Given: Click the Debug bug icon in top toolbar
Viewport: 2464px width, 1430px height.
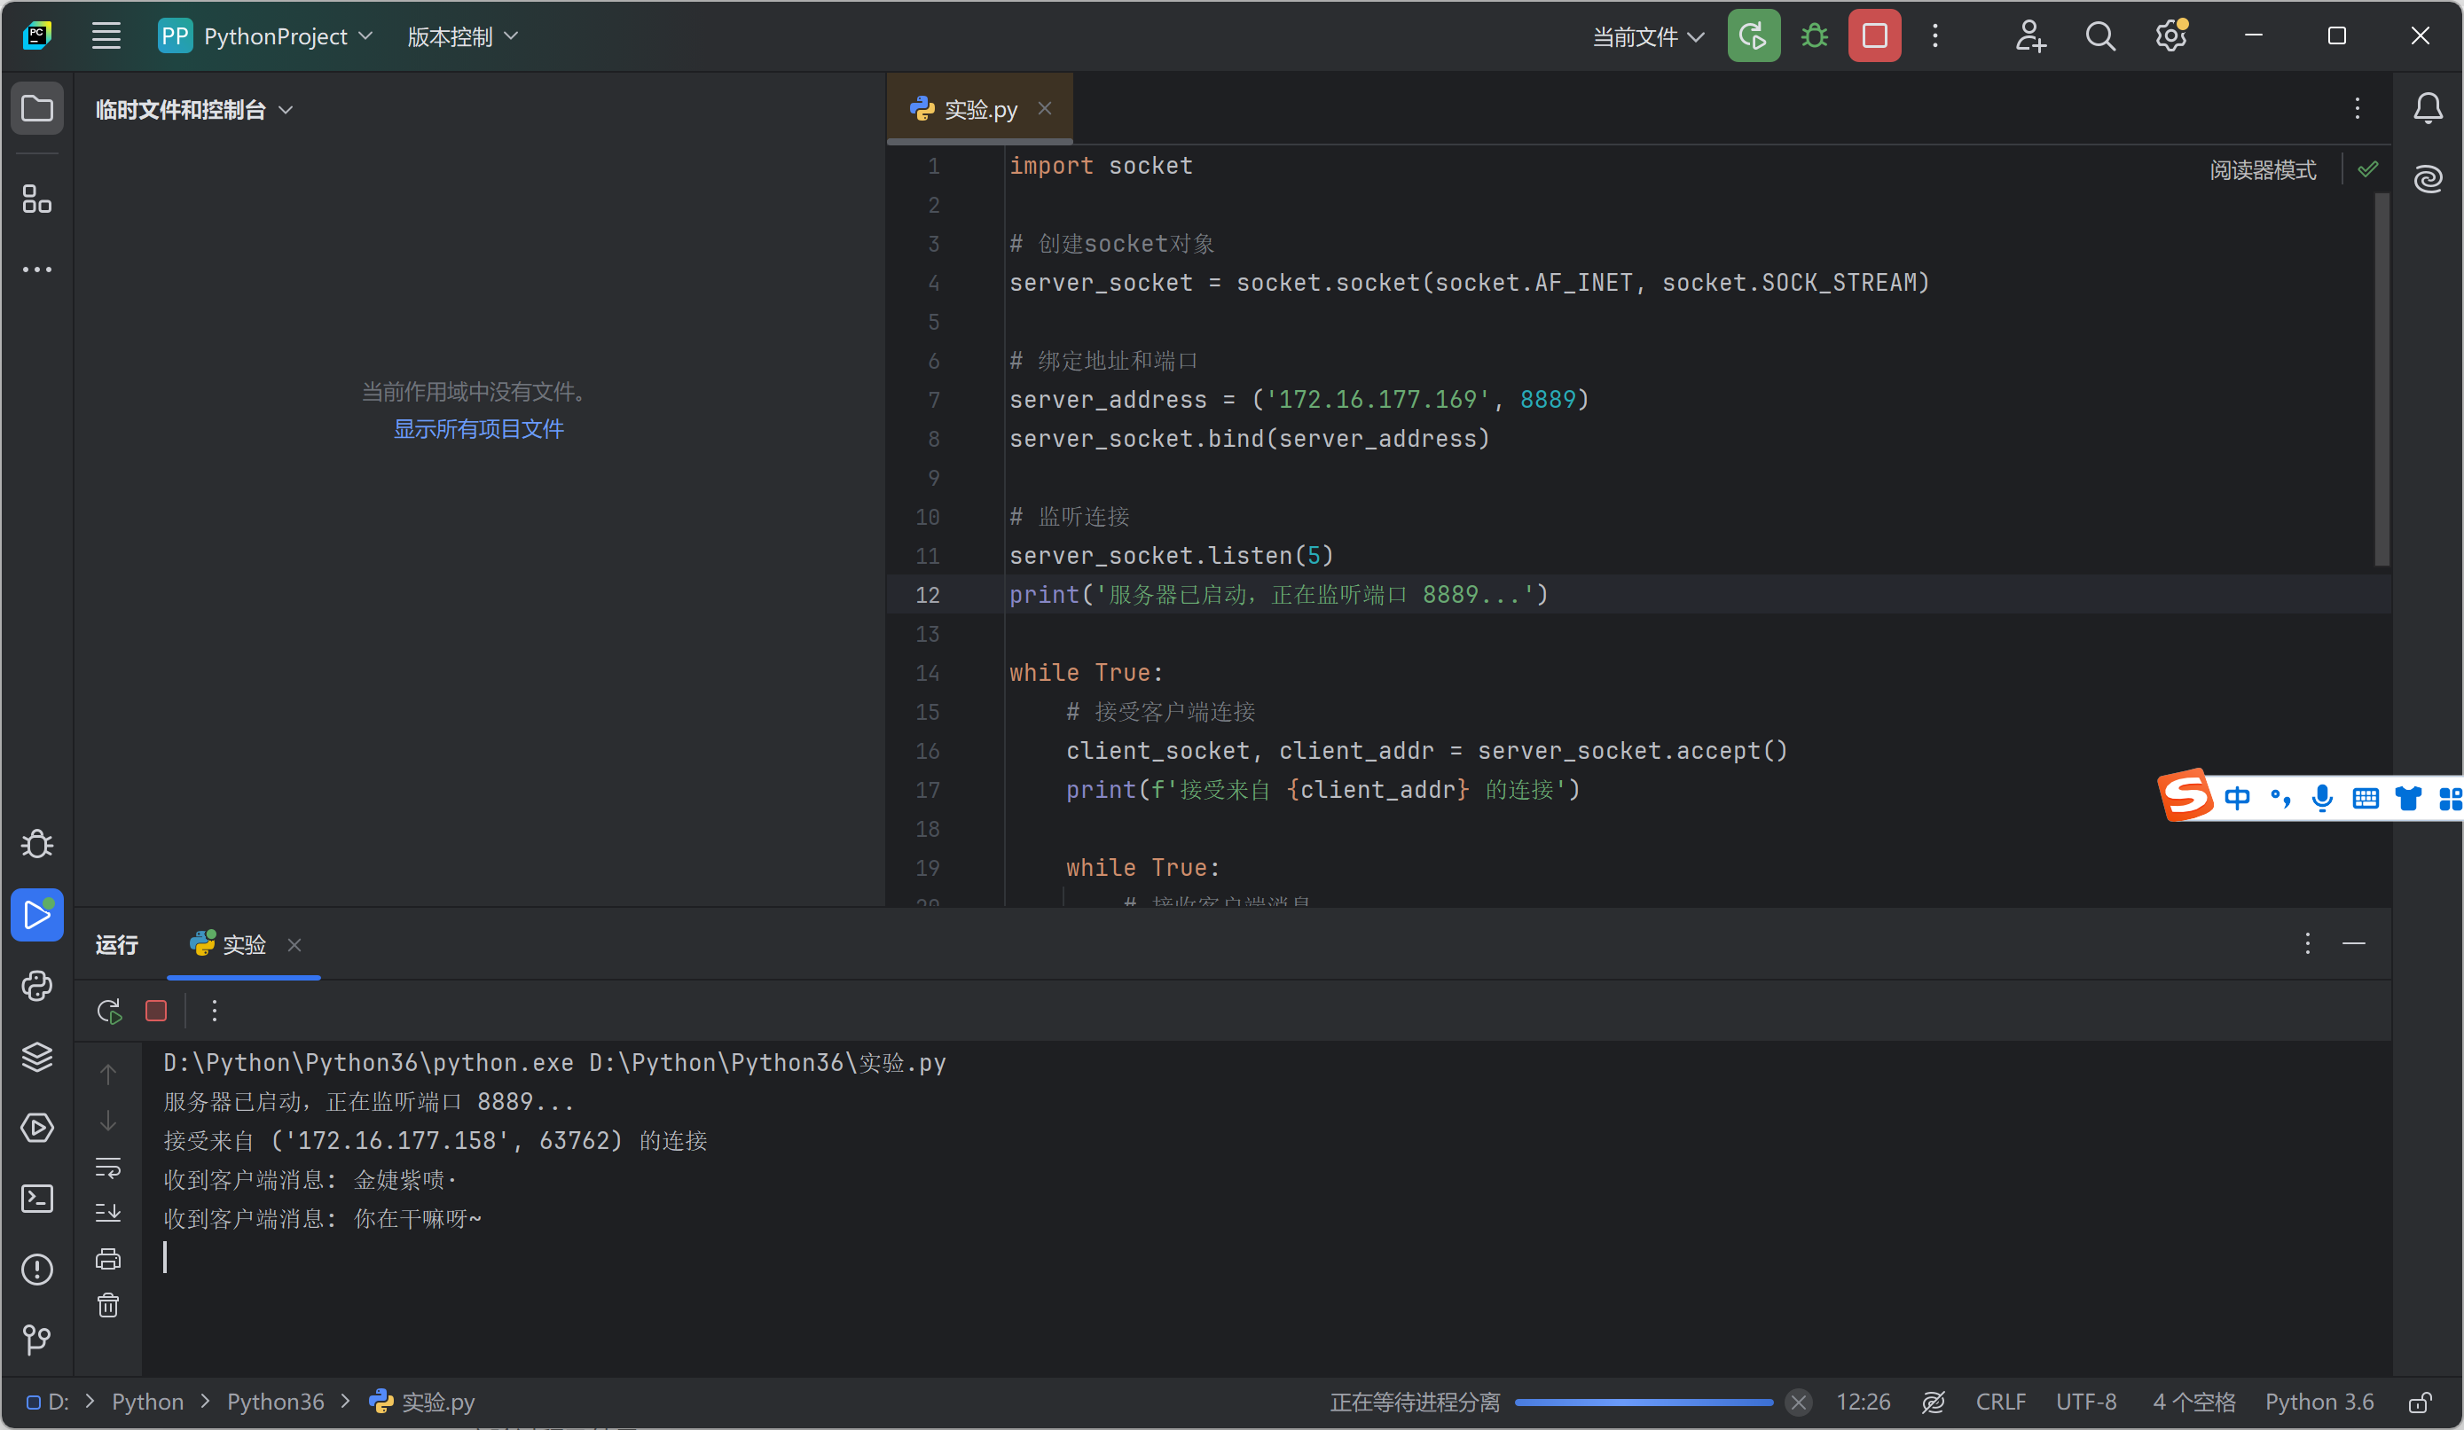Looking at the screenshot, I should pos(1814,36).
